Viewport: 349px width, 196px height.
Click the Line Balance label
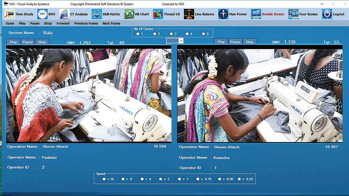coord(204,14)
